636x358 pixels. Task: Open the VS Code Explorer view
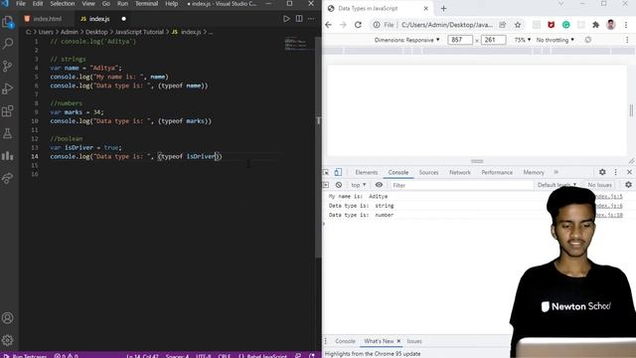pos(8,22)
